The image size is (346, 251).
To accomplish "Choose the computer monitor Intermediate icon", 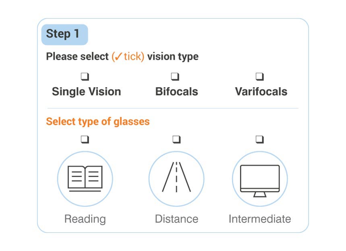I will click(260, 179).
